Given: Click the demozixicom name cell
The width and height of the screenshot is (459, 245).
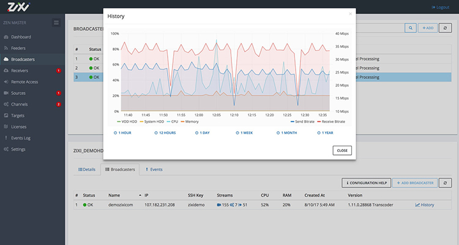Looking at the screenshot, I should [121, 205].
